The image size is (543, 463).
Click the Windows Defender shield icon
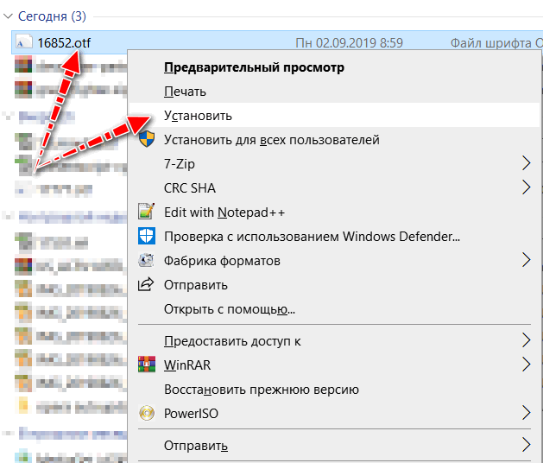click(147, 236)
